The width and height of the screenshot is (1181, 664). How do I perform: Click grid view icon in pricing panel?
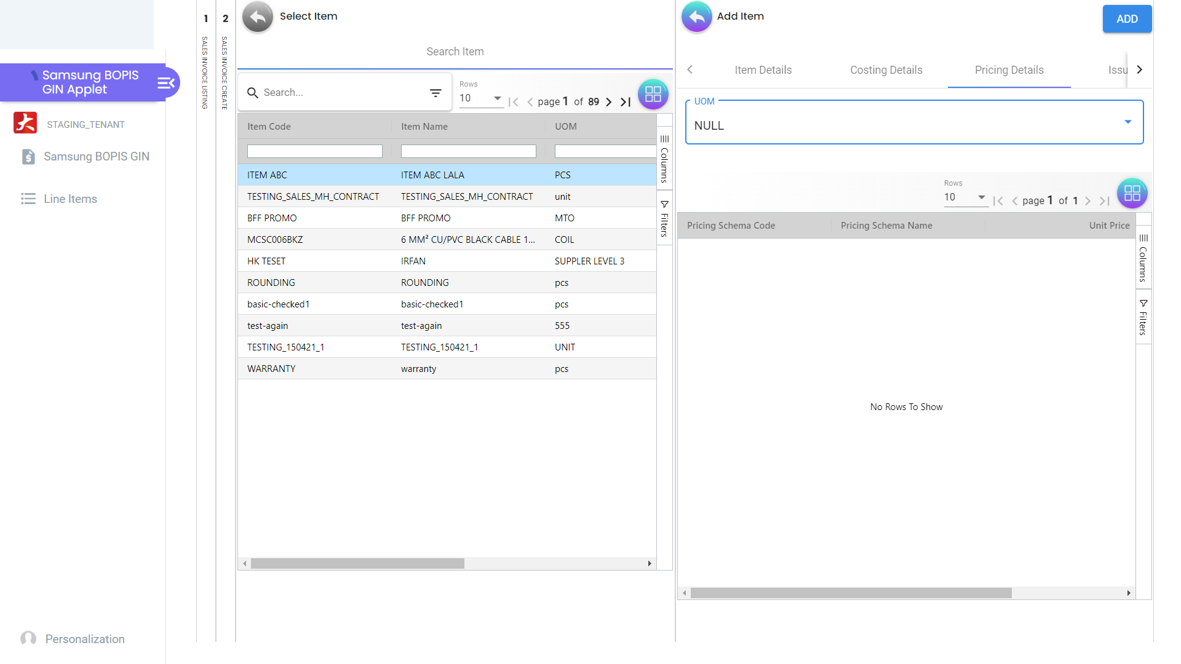click(1132, 193)
